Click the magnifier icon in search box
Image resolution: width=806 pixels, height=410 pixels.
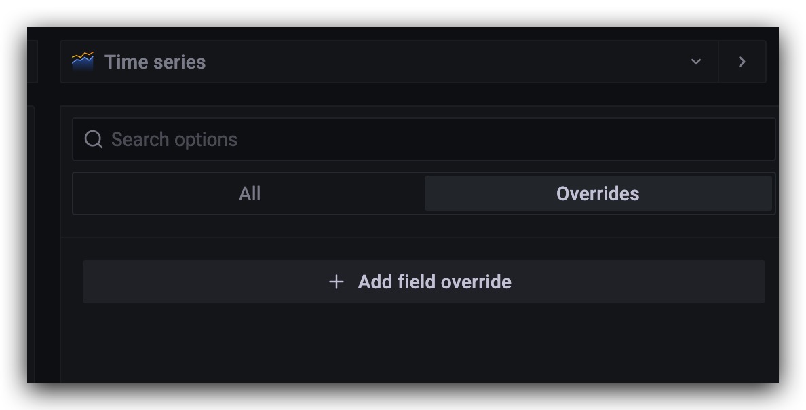coord(94,140)
